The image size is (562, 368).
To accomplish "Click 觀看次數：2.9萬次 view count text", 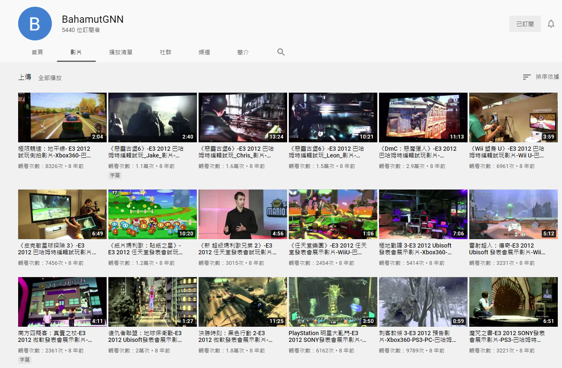I will (402, 166).
